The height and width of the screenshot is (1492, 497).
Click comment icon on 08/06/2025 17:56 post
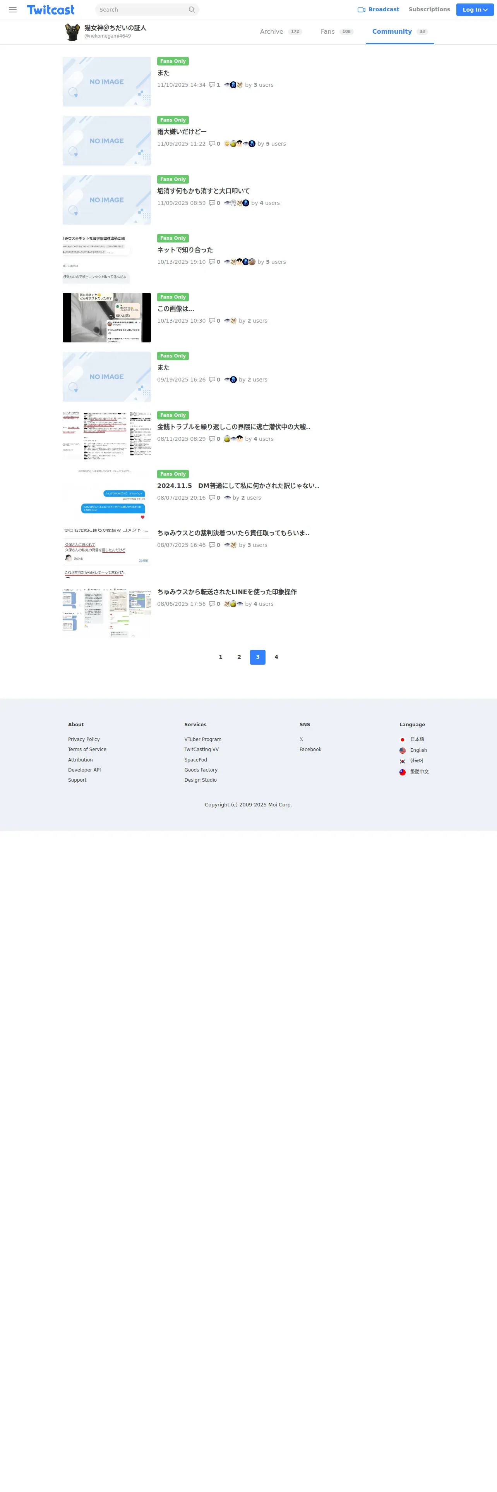(212, 604)
